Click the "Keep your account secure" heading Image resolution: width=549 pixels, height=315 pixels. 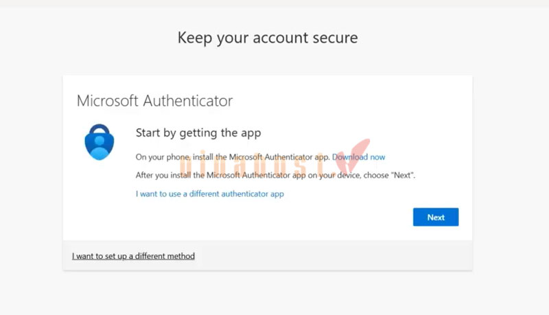point(268,37)
